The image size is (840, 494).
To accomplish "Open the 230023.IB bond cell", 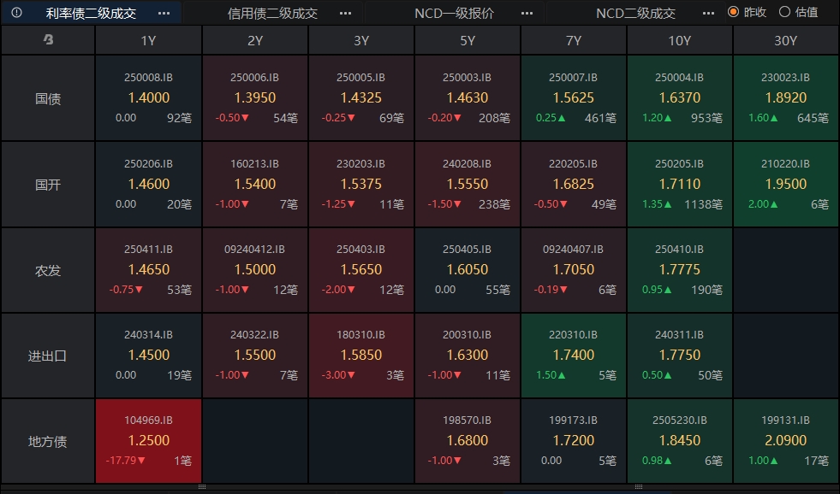I will [785, 98].
